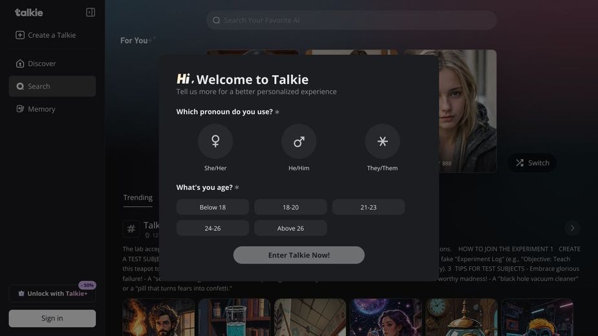Click the shuffle icon beside Switch
The height and width of the screenshot is (336, 598).
(520, 163)
